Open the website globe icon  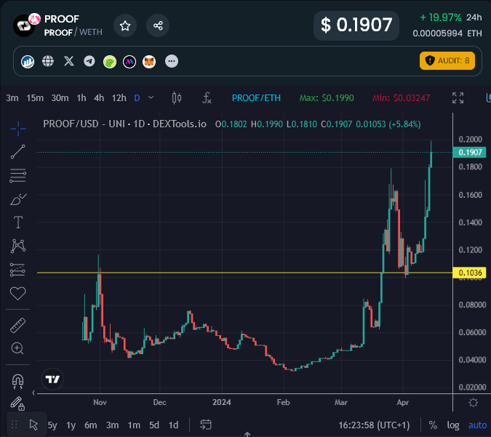48,61
